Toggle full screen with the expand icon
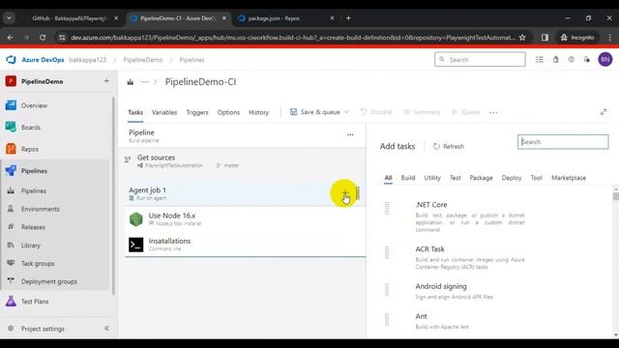 tap(604, 112)
